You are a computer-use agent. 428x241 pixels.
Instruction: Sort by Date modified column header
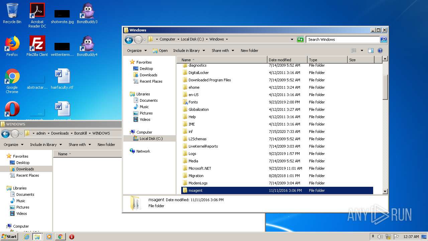click(x=288, y=60)
